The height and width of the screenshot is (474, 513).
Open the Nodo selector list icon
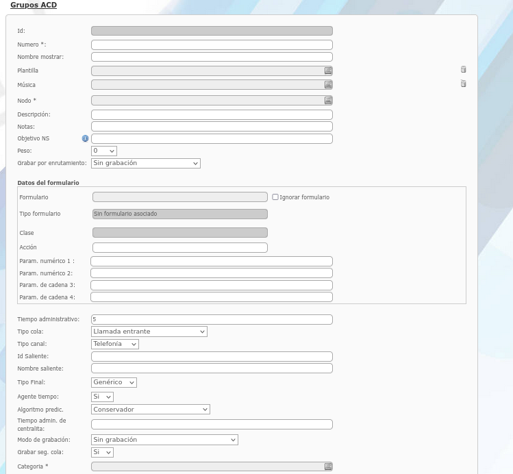click(328, 101)
